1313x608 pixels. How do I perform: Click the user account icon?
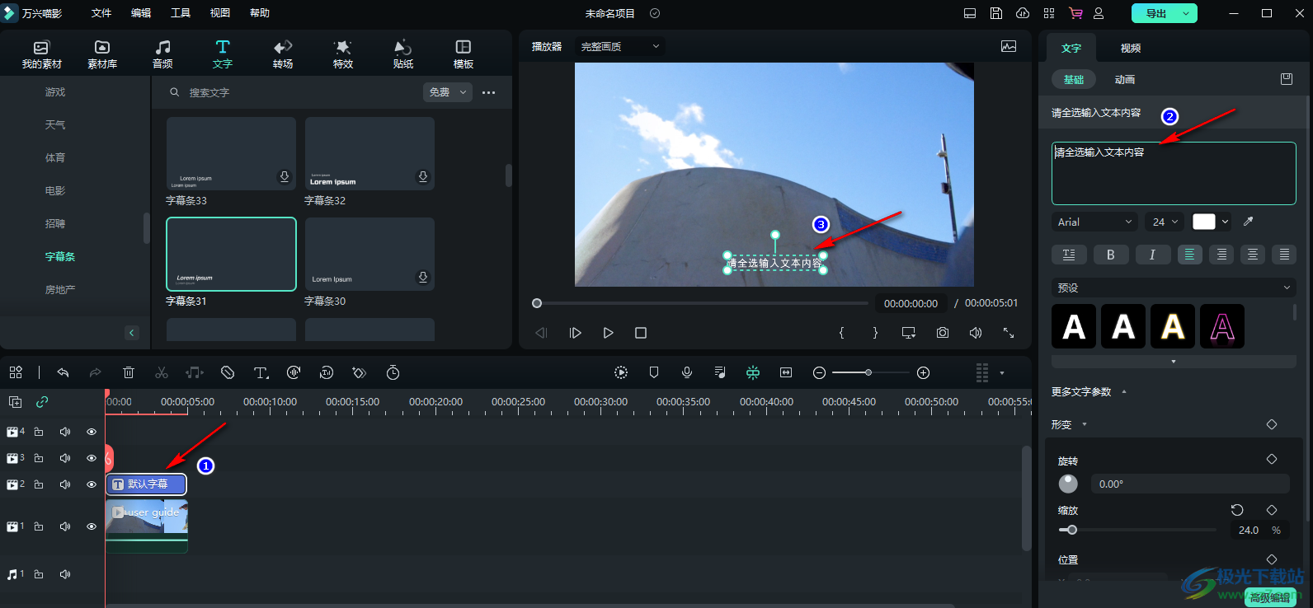(x=1099, y=13)
